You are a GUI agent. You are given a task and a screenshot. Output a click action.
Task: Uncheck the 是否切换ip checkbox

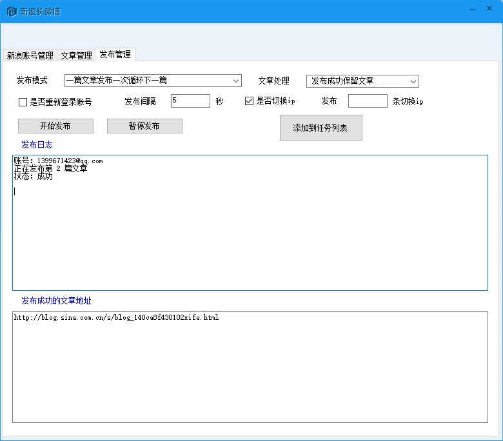pyautogui.click(x=249, y=101)
